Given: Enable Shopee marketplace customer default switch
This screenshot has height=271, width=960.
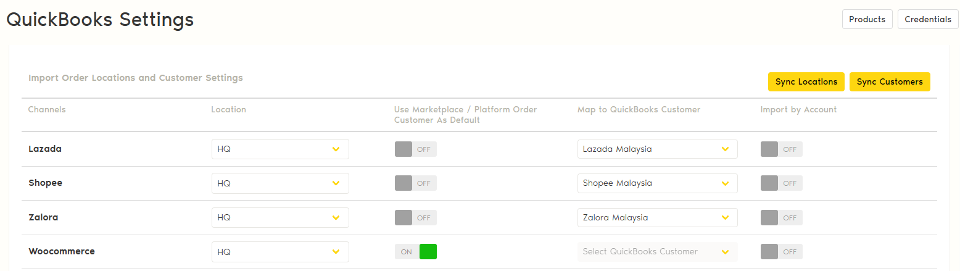Looking at the screenshot, I should tap(415, 183).
